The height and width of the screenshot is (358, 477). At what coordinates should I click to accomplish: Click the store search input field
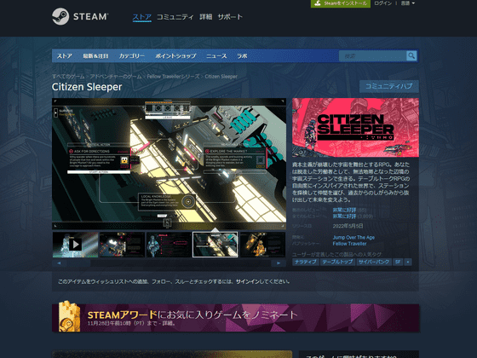373,55
